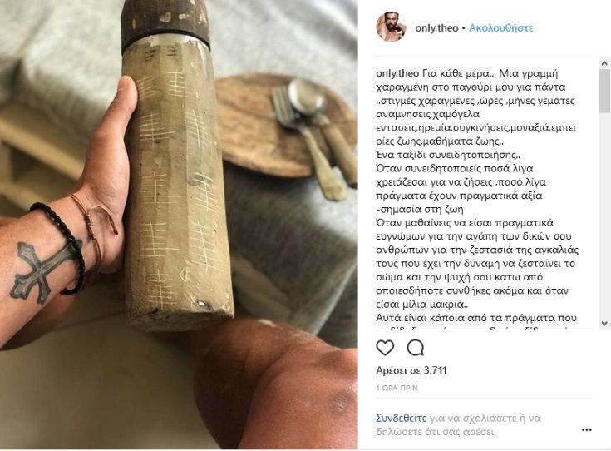The height and width of the screenshot is (451, 611).
Task: Like the post with the heart icon
Action: point(385,347)
